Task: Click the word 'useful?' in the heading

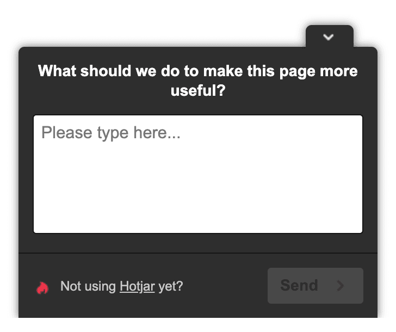Action: [x=198, y=90]
